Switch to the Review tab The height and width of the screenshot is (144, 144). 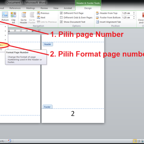point(44,8)
